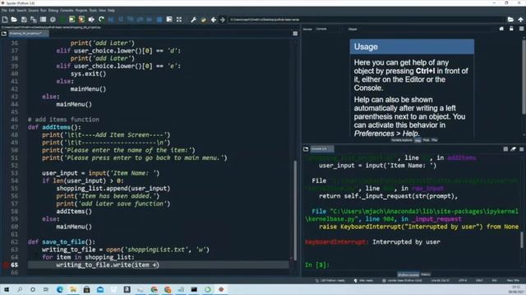Viewport: 526px width, 295px height.
Task: Open the File menu
Action: coord(4,11)
